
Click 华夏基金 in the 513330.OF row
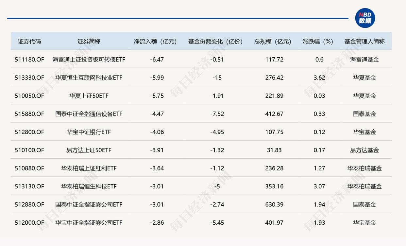point(364,78)
